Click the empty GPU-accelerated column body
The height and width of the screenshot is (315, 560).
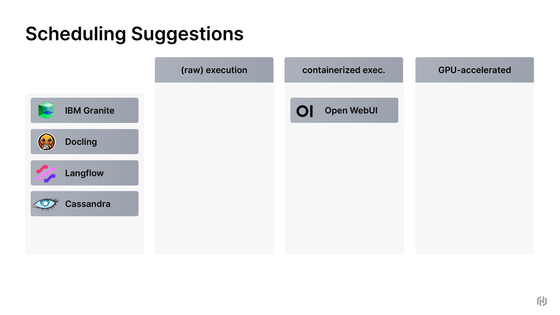pos(475,168)
